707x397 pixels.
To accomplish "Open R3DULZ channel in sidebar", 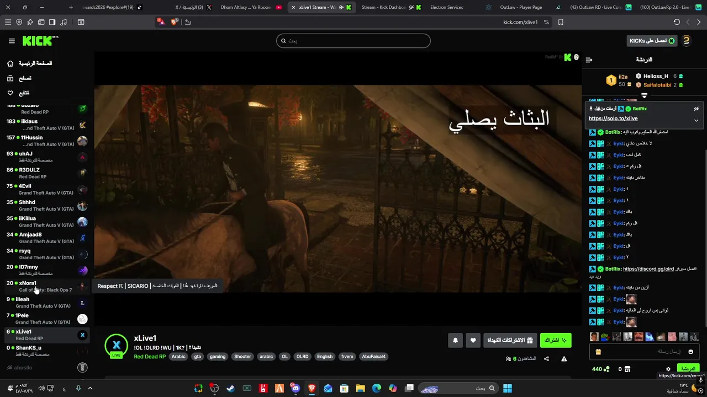I will pyautogui.click(x=46, y=173).
